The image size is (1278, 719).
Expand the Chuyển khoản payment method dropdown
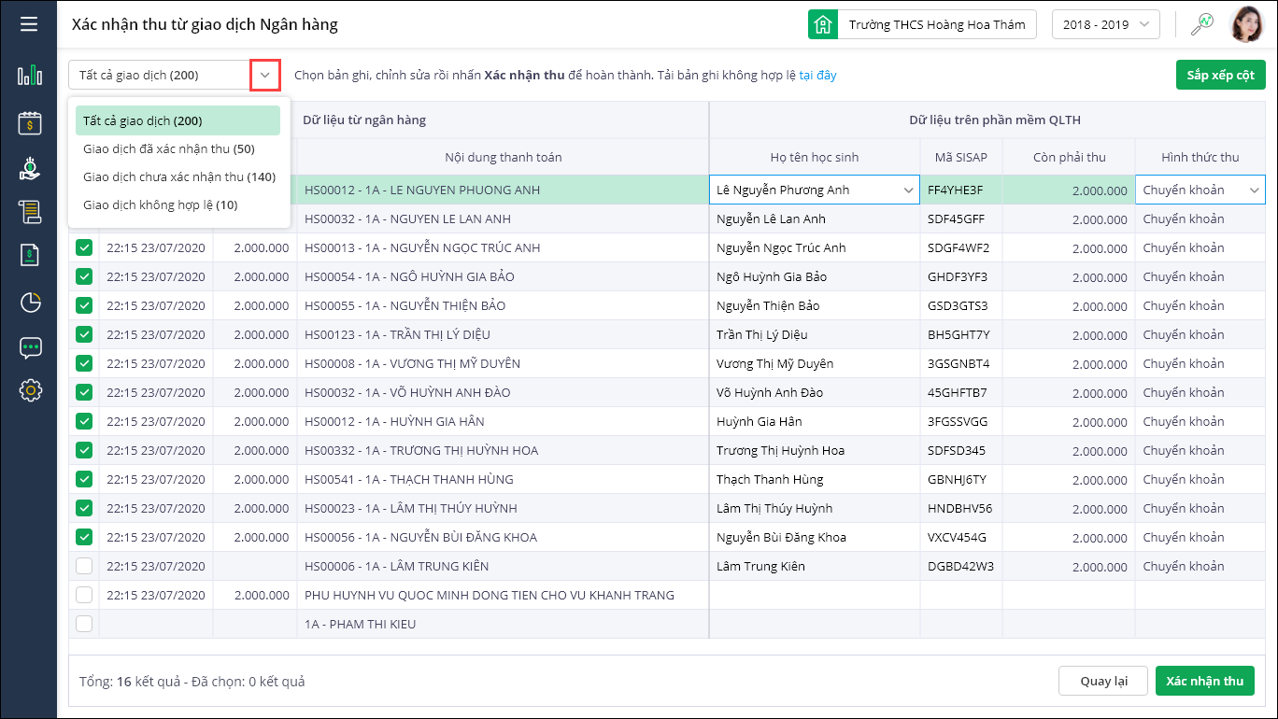click(x=1254, y=190)
